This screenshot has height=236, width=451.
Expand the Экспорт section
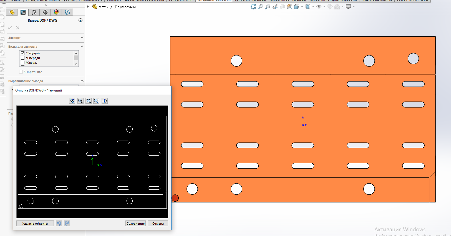click(82, 37)
